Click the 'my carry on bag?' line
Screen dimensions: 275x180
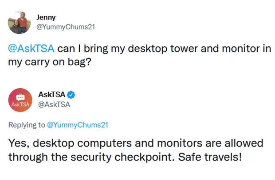click(x=50, y=63)
